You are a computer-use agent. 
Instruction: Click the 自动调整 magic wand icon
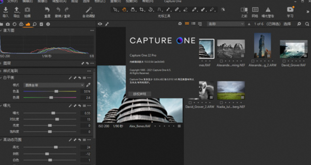89,10
